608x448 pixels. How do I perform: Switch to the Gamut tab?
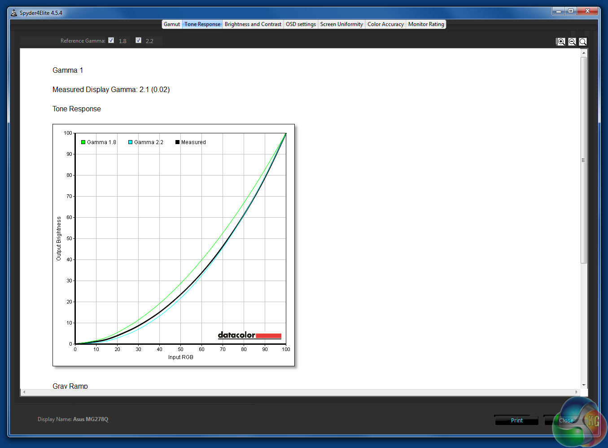tap(172, 24)
